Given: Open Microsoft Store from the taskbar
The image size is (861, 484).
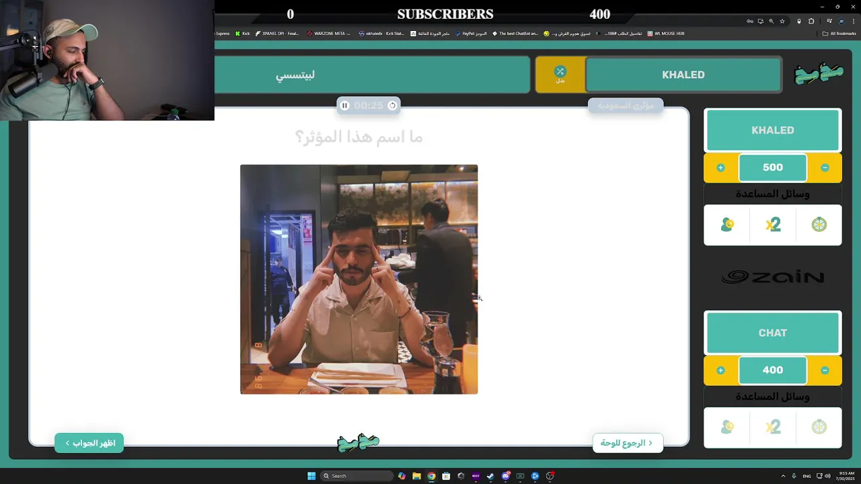Looking at the screenshot, I should pyautogui.click(x=446, y=476).
